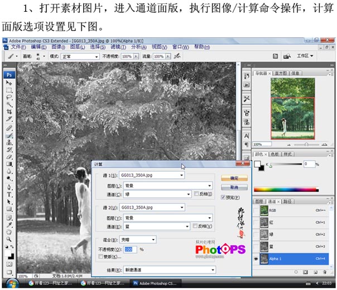Screen dimensions: 337x290
Task: Open Source 1 layer dropdown
Action: (168, 186)
